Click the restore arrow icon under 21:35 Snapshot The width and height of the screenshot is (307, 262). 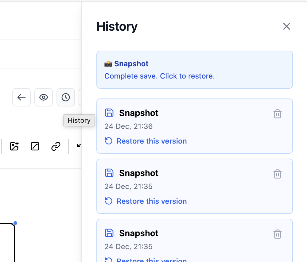pyautogui.click(x=108, y=201)
